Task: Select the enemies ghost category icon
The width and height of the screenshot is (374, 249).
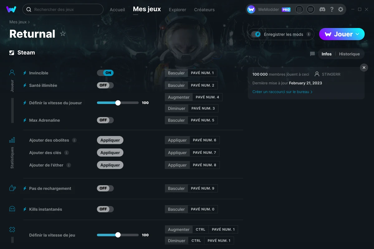Action: 12,209
